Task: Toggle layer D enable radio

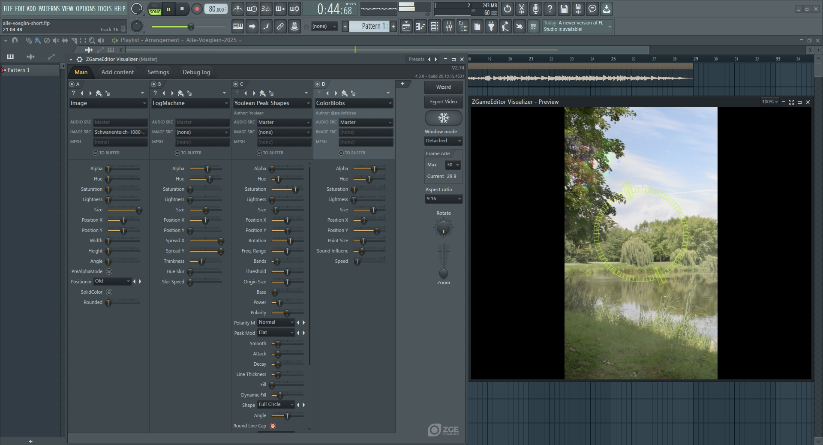Action: coord(317,84)
